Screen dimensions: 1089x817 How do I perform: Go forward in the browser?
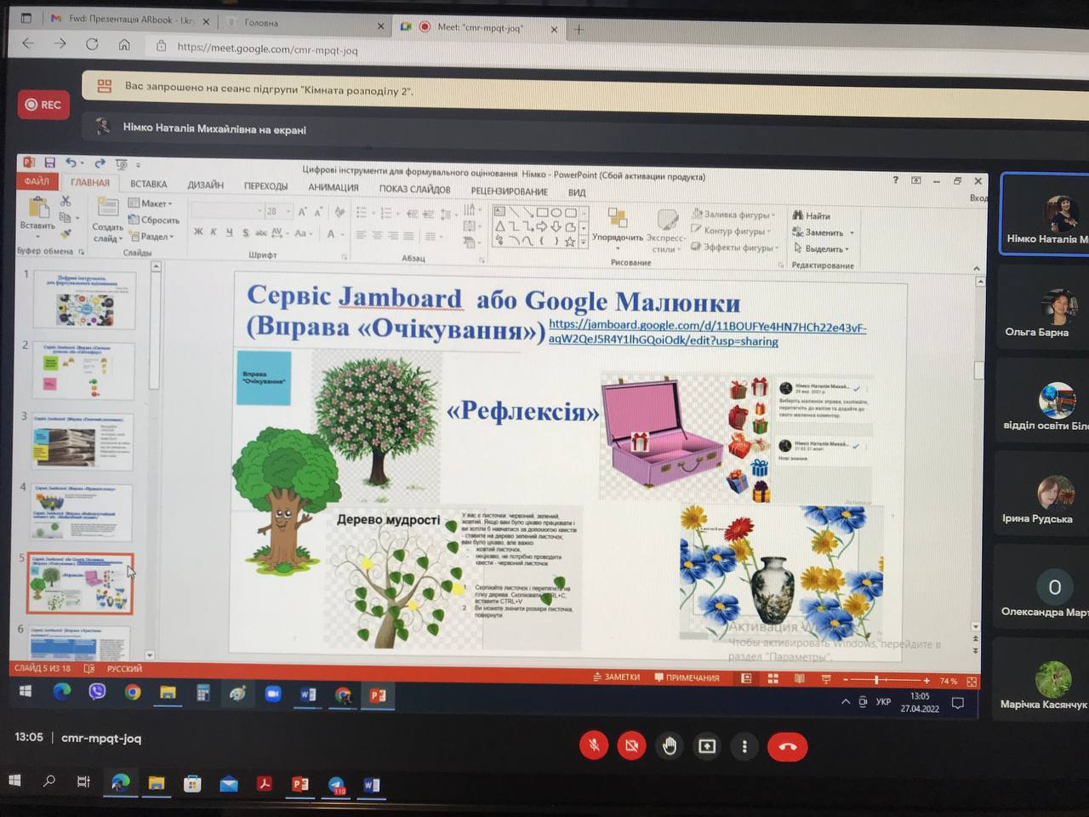pos(60,43)
